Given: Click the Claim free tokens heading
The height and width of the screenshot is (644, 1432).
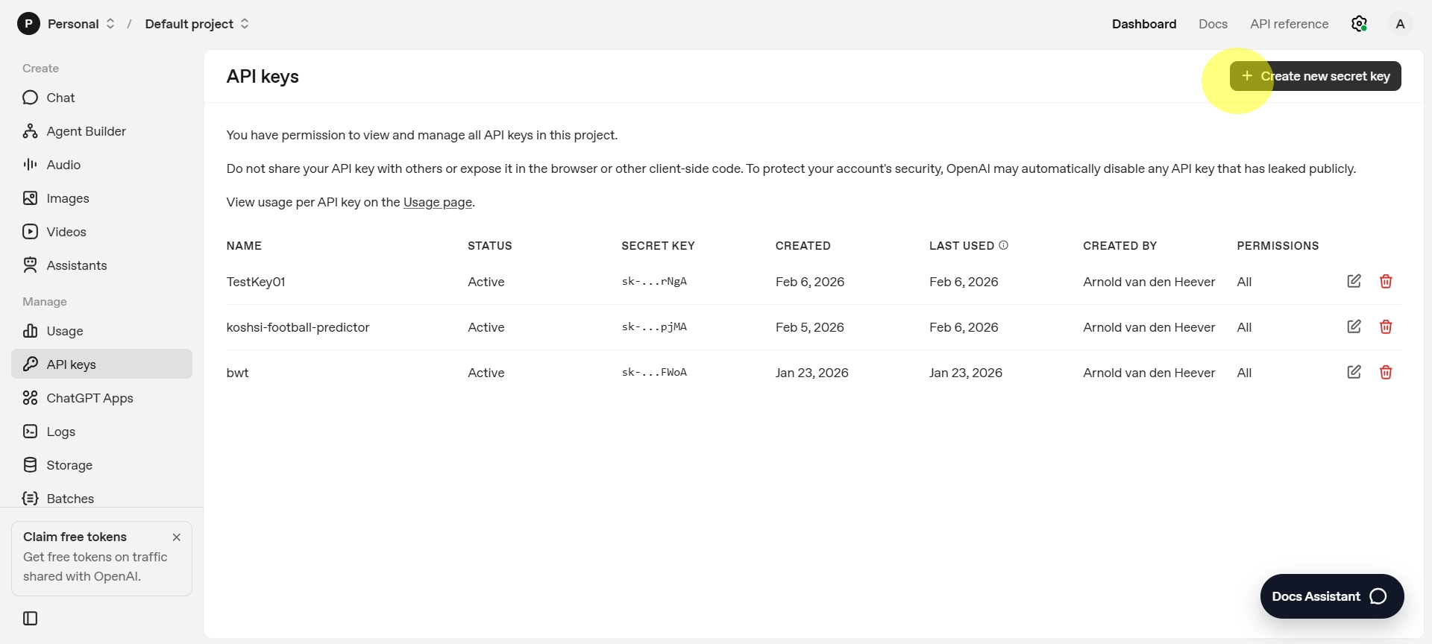Looking at the screenshot, I should (x=75, y=537).
